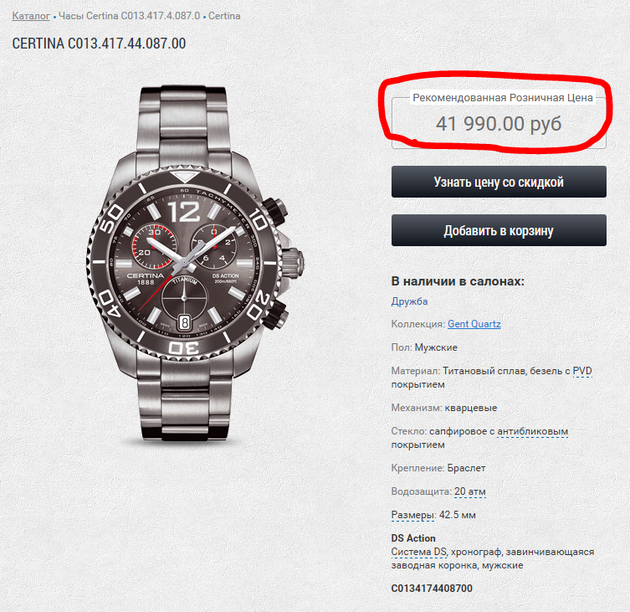Click the CERTINA C013.417.44.087.00 product title

pyautogui.click(x=99, y=44)
